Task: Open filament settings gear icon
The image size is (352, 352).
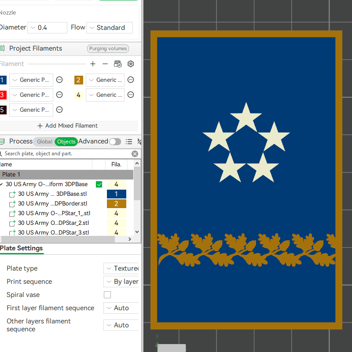Action: pos(131,64)
